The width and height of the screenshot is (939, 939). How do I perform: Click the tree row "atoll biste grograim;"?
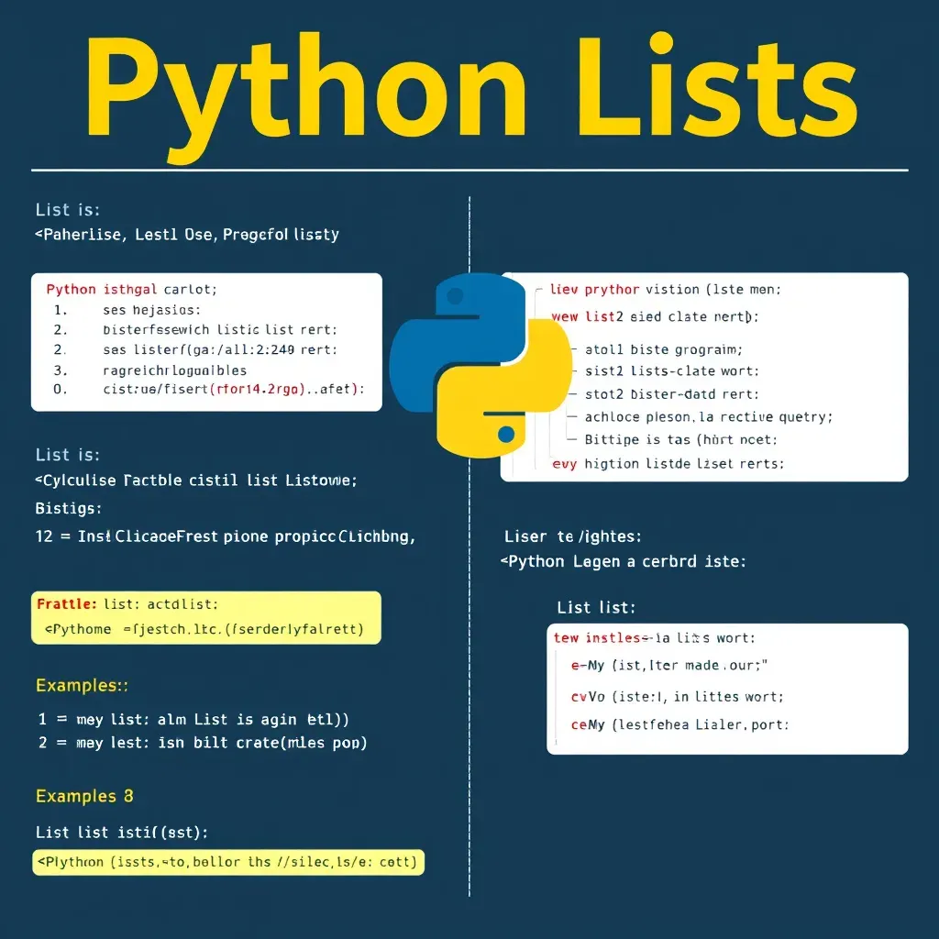click(x=664, y=349)
